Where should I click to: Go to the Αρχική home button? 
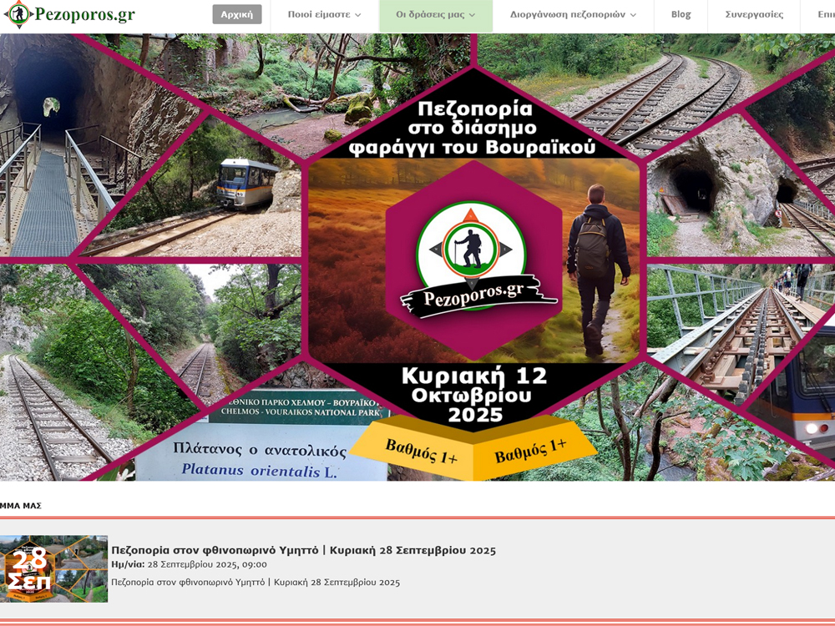click(237, 14)
